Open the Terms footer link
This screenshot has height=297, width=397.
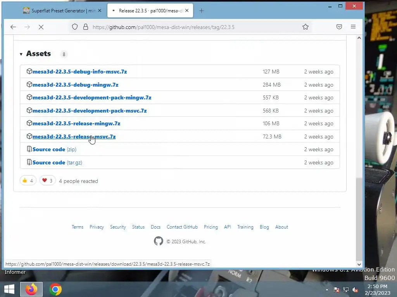coord(78,227)
